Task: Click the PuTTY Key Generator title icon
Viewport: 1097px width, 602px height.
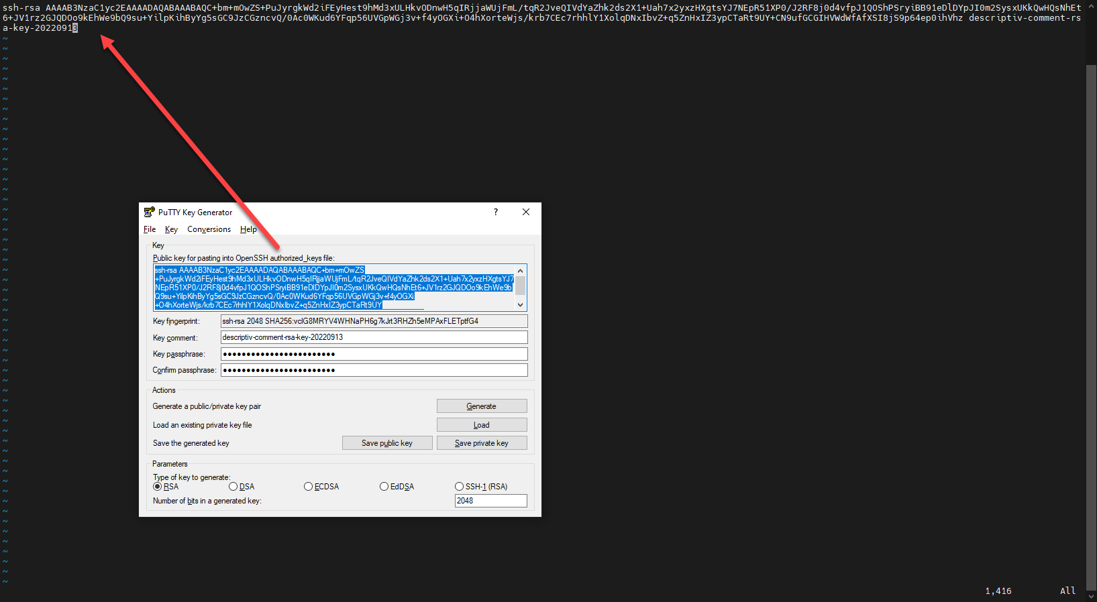Action: (x=149, y=212)
